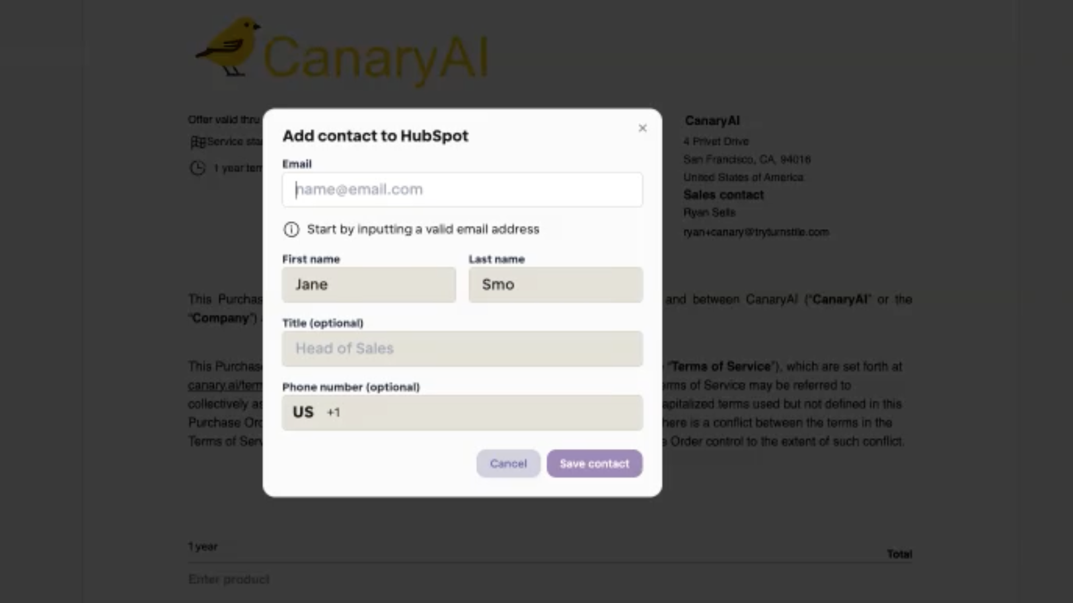Click the Enter product placeholder field

[x=229, y=579]
